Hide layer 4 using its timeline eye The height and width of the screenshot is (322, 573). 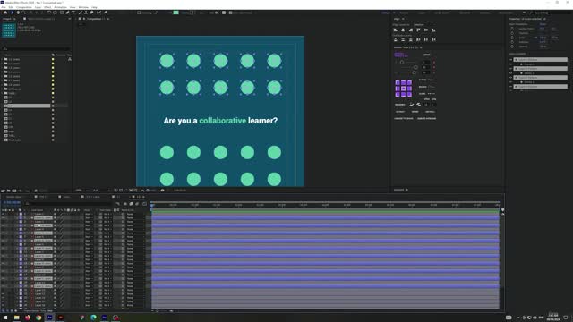point(3,225)
